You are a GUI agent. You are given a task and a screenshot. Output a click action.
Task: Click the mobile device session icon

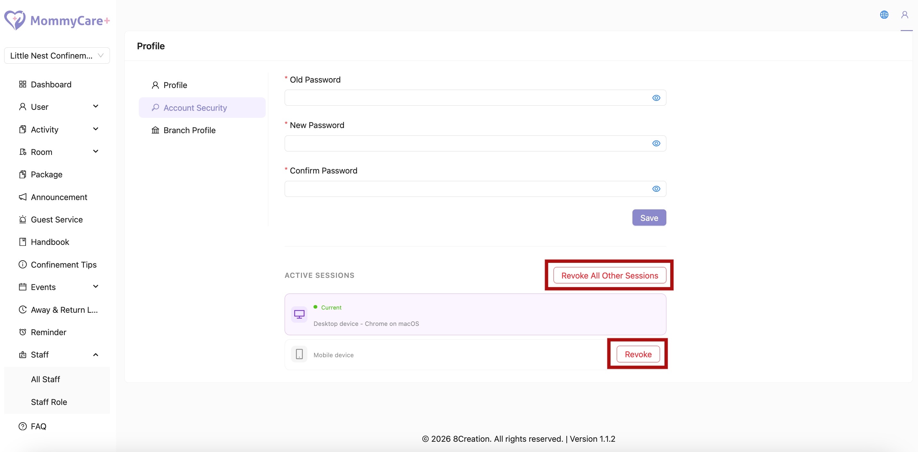click(x=299, y=354)
